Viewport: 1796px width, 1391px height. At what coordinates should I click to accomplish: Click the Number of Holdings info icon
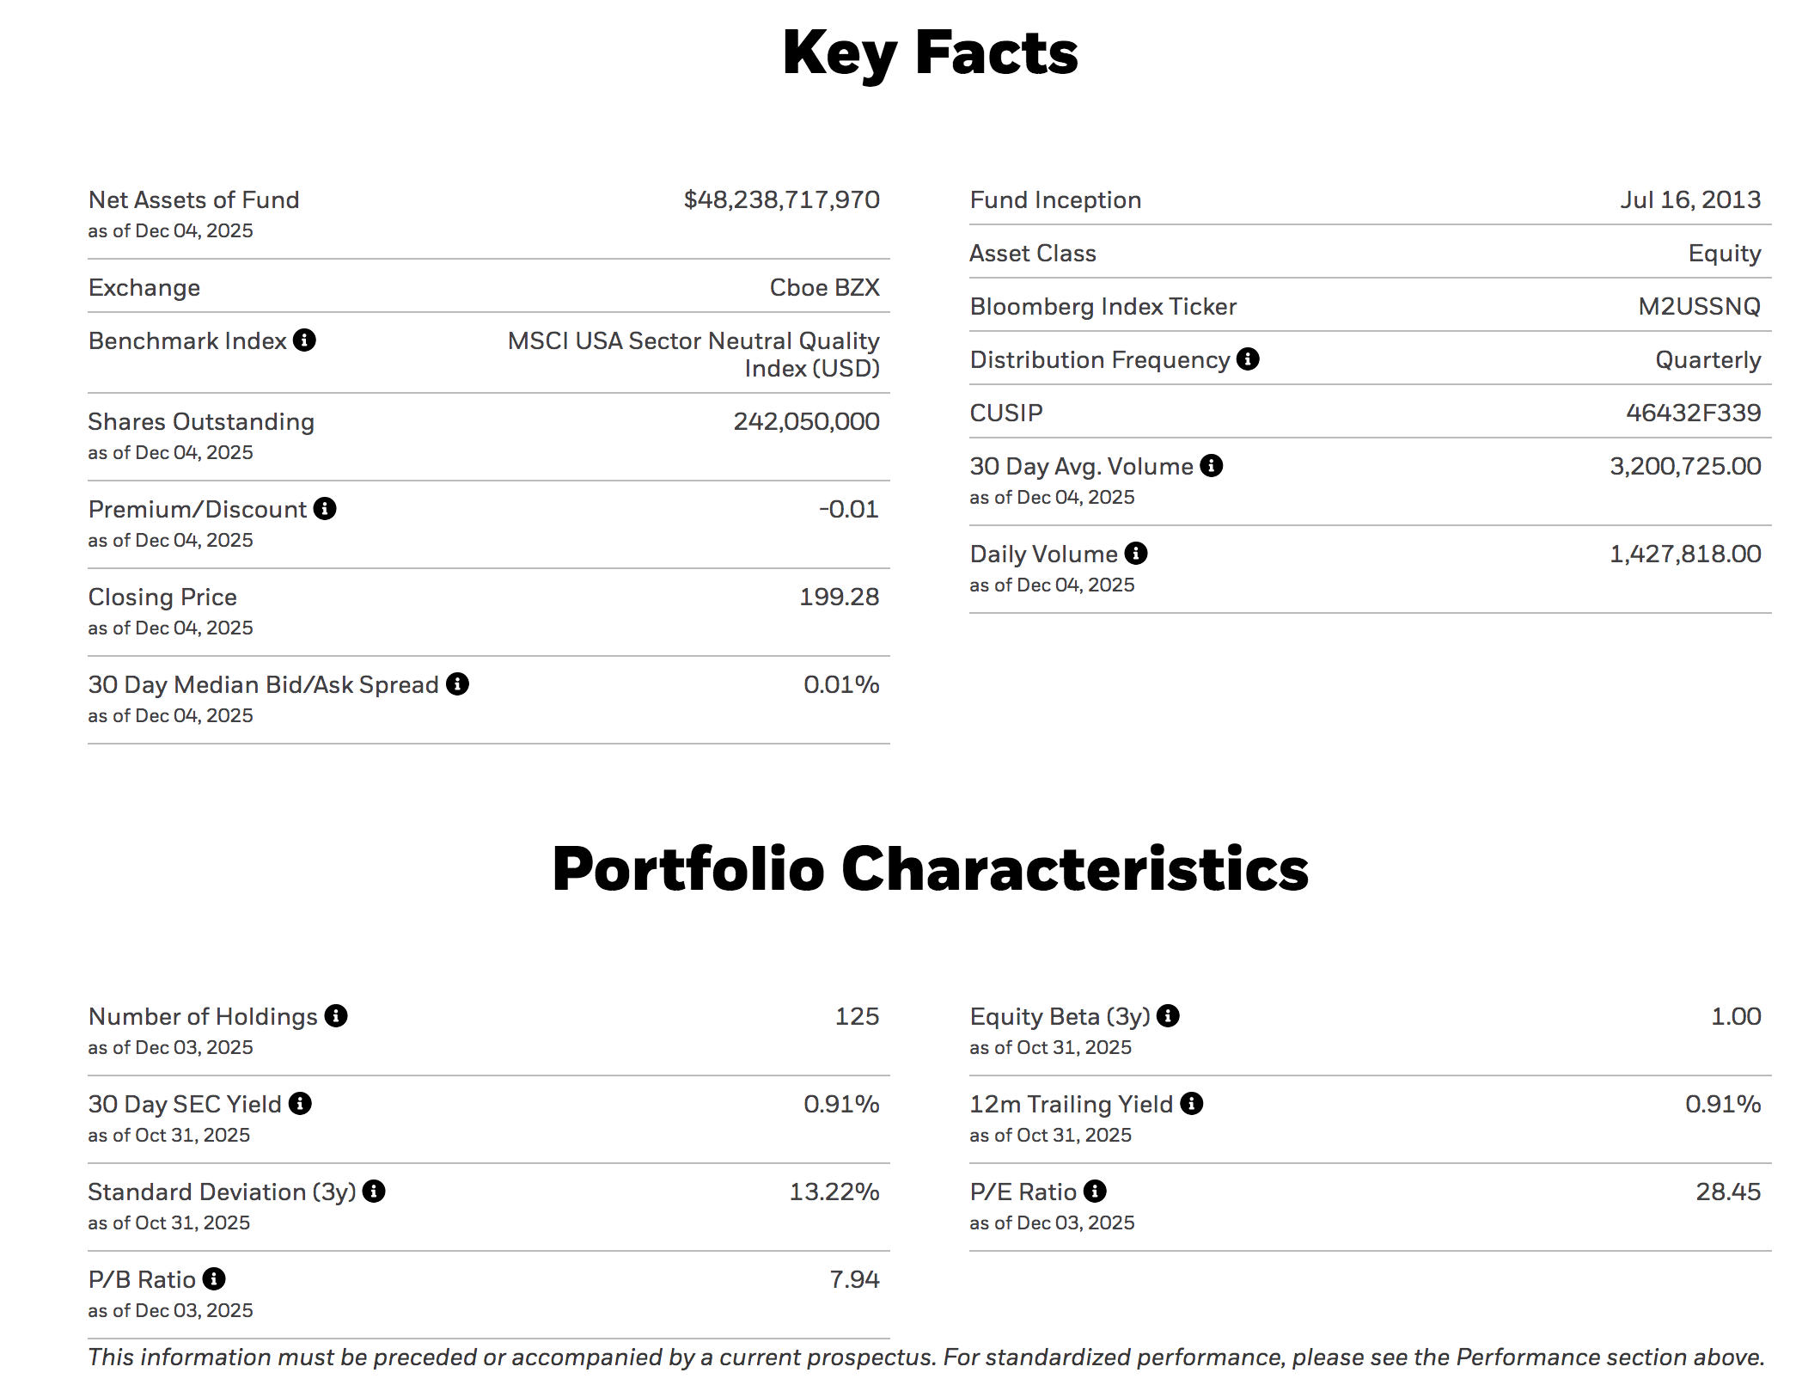pyautogui.click(x=336, y=1016)
